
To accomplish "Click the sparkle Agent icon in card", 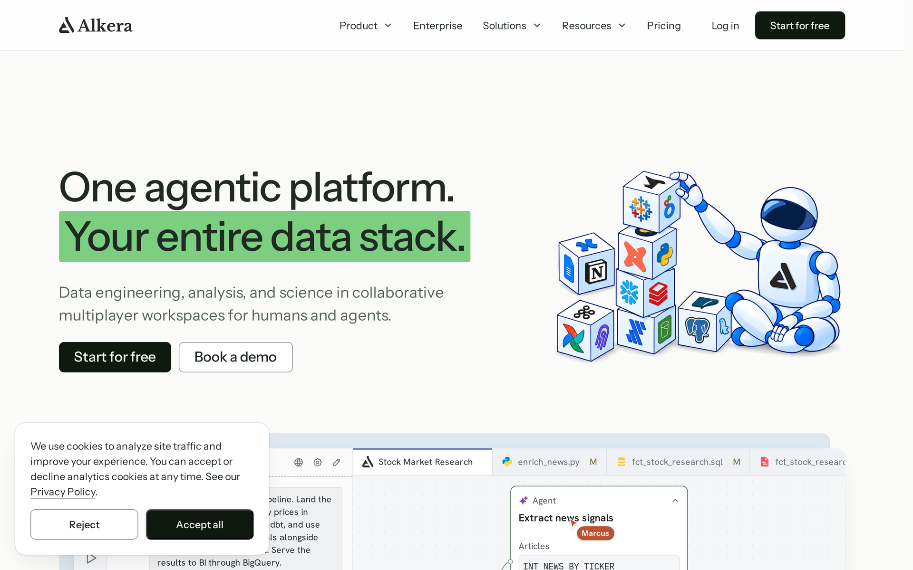I will [524, 500].
